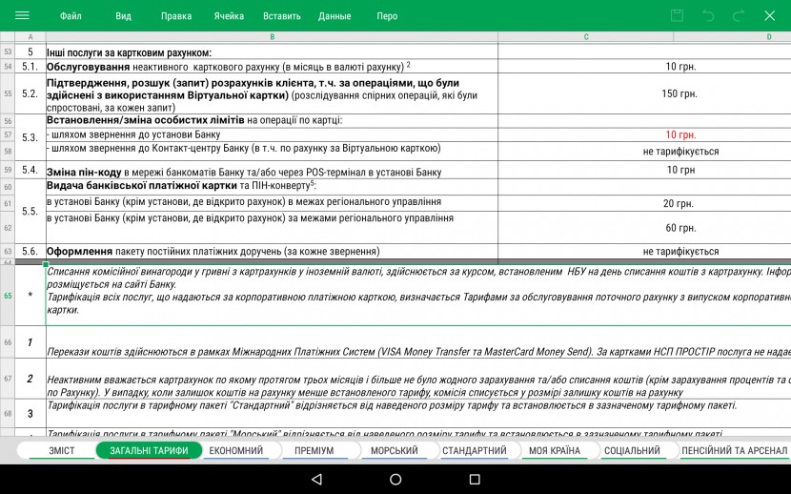Select row 67 header

point(8,379)
